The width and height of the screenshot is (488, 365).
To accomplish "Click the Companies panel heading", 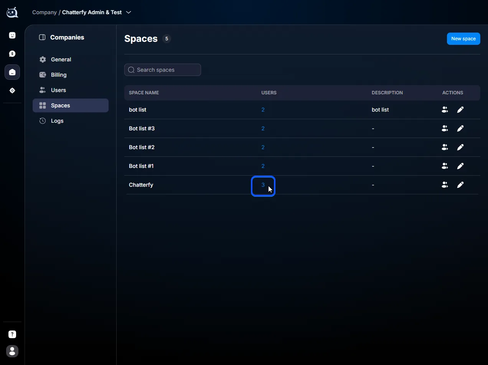I will [67, 37].
